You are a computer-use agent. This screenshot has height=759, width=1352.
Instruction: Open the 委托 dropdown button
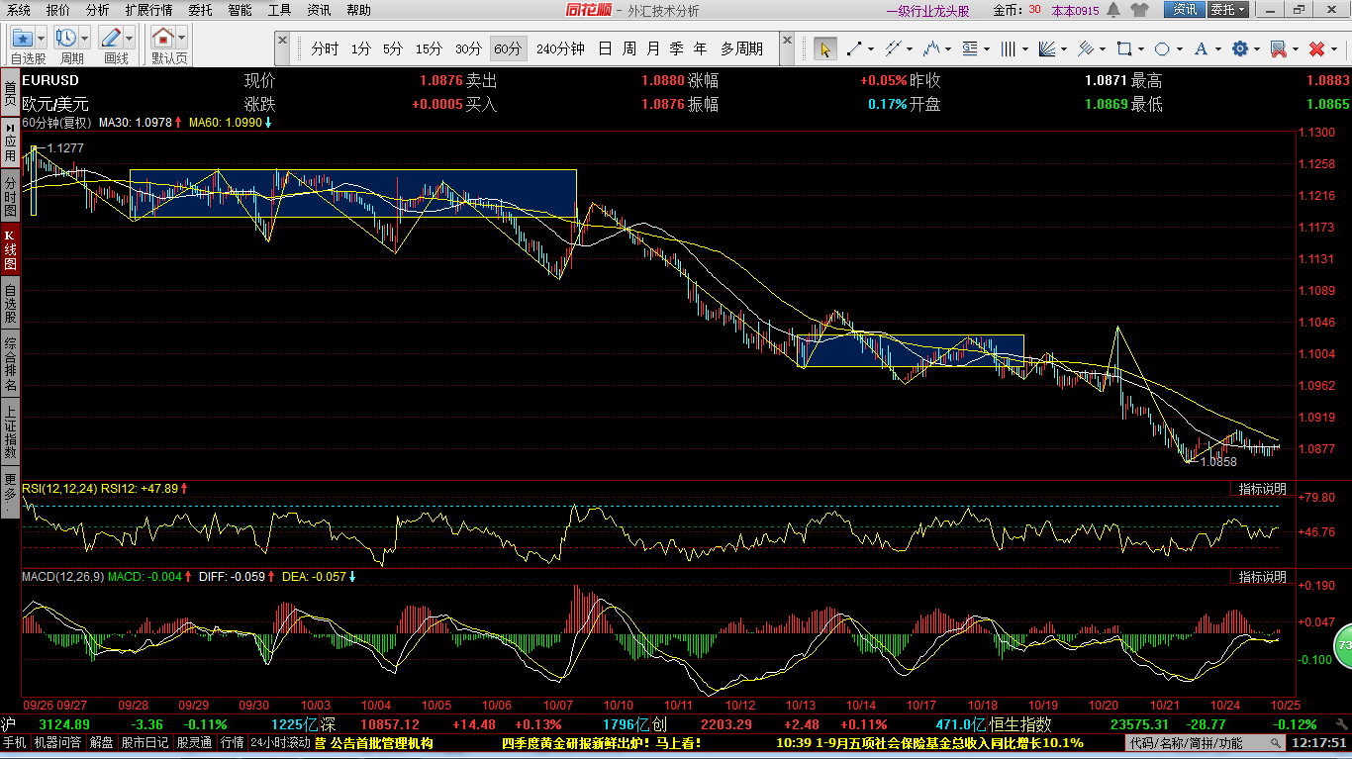[1228, 10]
